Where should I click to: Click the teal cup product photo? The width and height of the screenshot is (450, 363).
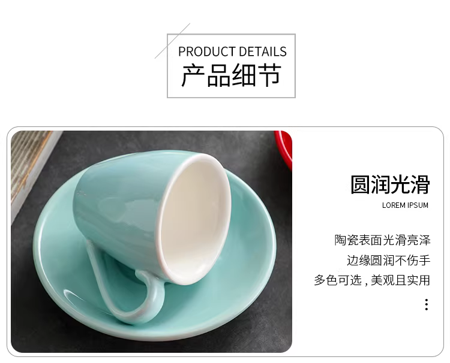click(x=151, y=241)
